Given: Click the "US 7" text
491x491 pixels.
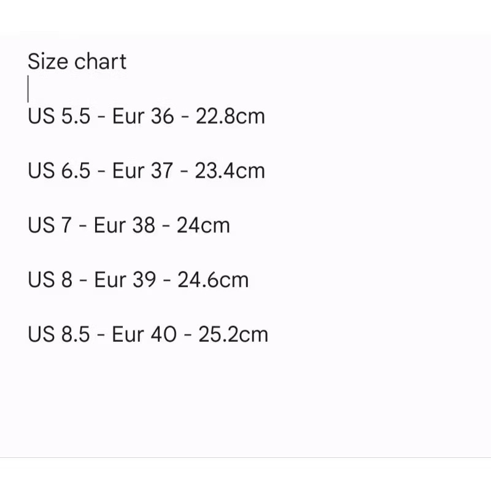Looking at the screenshot, I should 50,225.
